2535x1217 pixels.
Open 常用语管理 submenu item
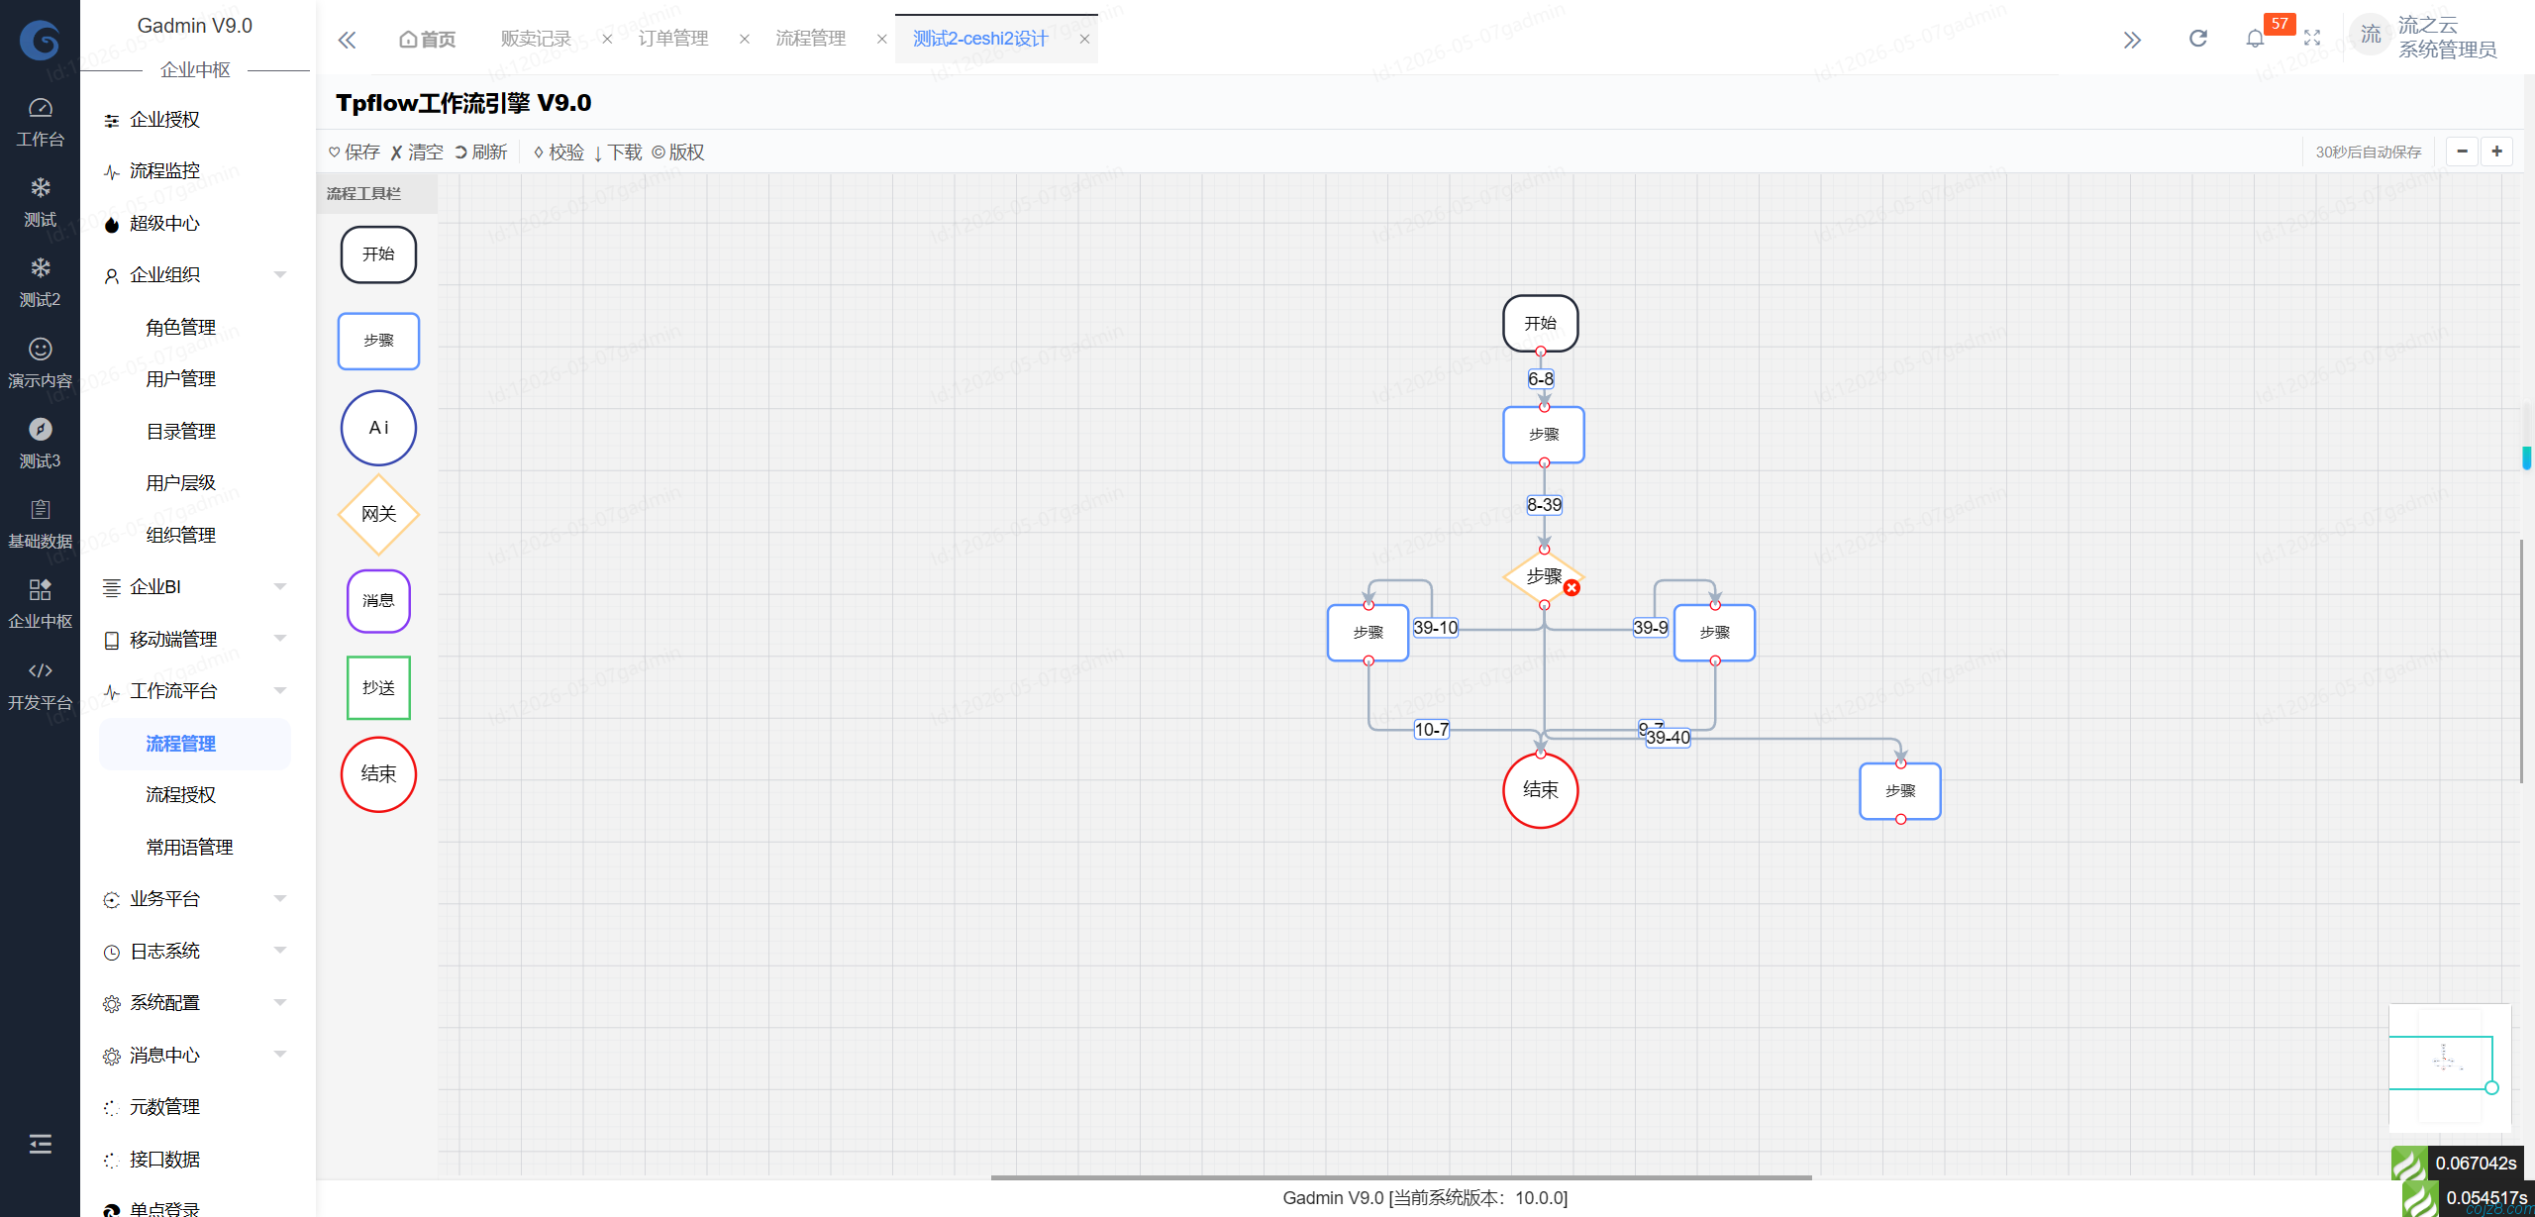coord(190,848)
